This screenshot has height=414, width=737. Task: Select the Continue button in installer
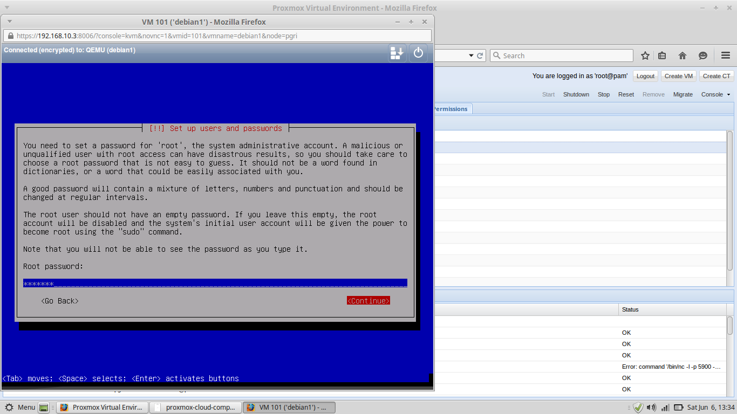point(368,301)
